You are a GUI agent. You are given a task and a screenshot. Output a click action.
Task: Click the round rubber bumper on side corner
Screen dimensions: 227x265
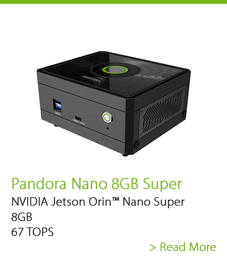pos(137,145)
